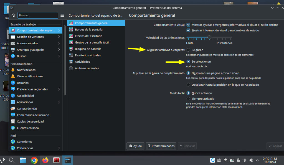Open the Preferencias regionales category
284x165 pixels.
[35, 89]
